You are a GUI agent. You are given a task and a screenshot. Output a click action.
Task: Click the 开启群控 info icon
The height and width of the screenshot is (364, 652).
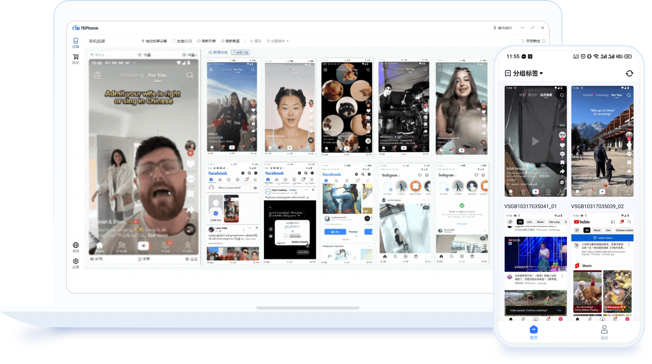(x=544, y=41)
